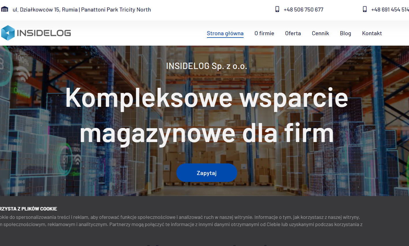Click the Kompleksowe wsparcie magazynowe heading
This screenshot has height=246, width=409.
click(x=207, y=115)
